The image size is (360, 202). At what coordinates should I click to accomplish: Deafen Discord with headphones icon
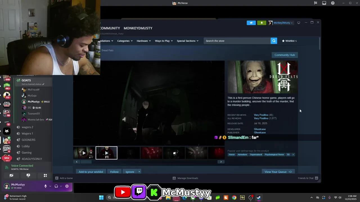[x=56, y=186]
